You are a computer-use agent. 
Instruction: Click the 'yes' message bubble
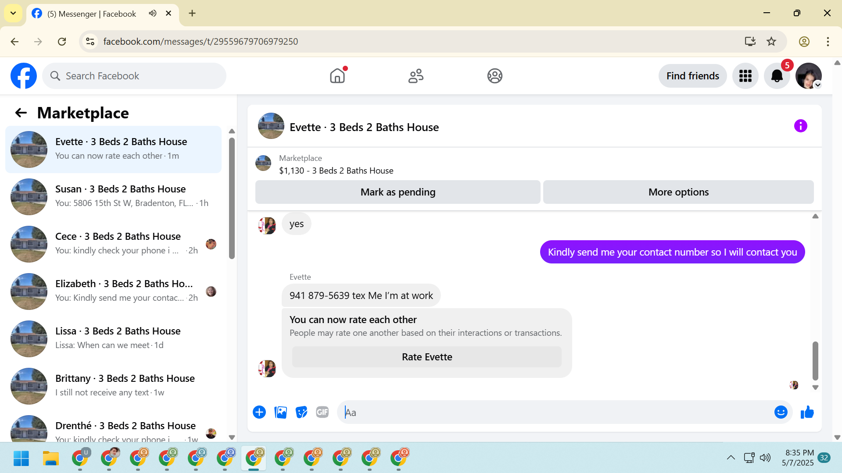[x=296, y=224]
